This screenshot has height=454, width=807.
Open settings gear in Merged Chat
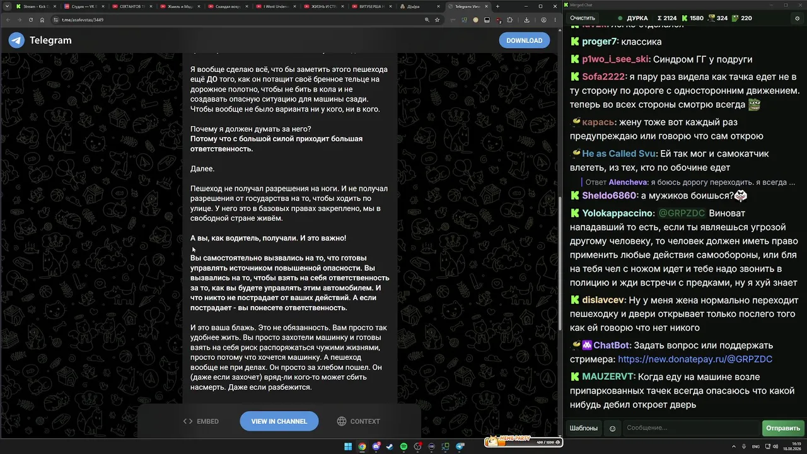click(798, 18)
